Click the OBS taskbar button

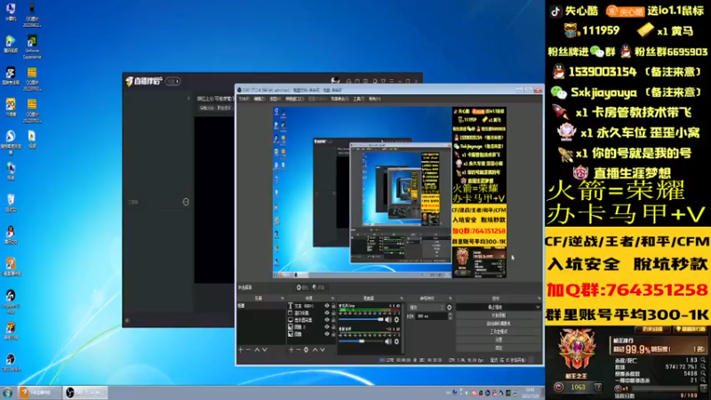pos(85,392)
